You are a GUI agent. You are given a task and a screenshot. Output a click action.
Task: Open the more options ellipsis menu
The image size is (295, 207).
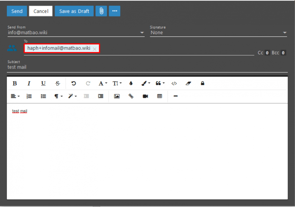114,11
